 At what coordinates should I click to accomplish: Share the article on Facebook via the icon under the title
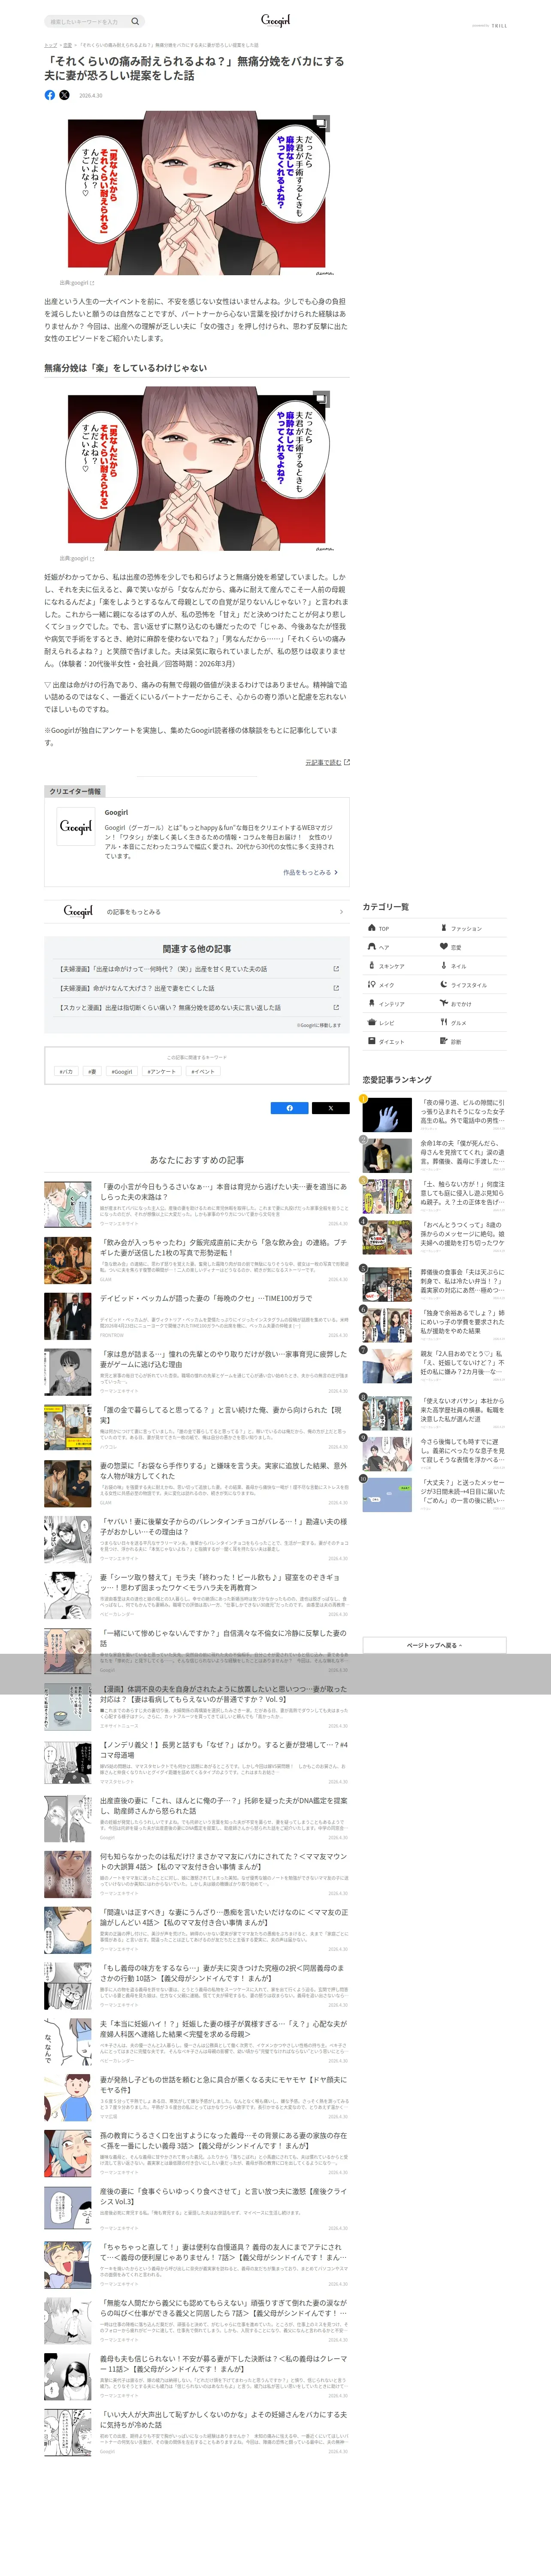pos(50,95)
